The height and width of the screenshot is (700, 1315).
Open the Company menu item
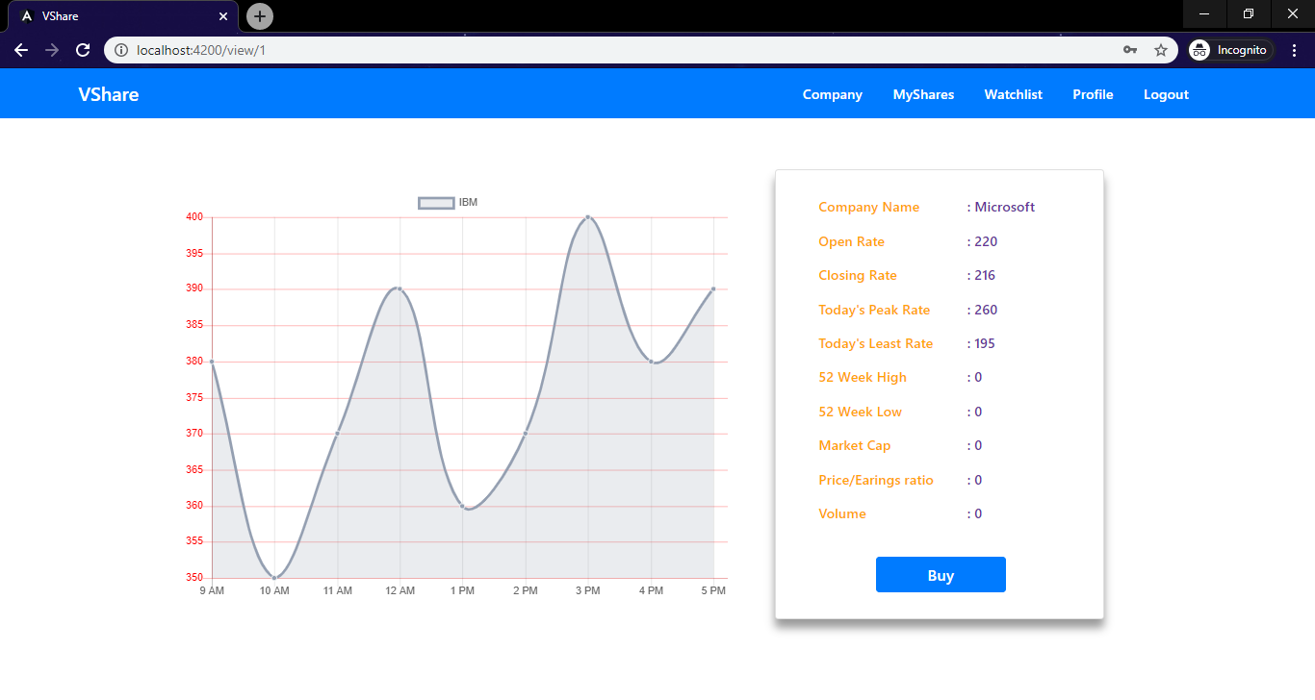833,94
